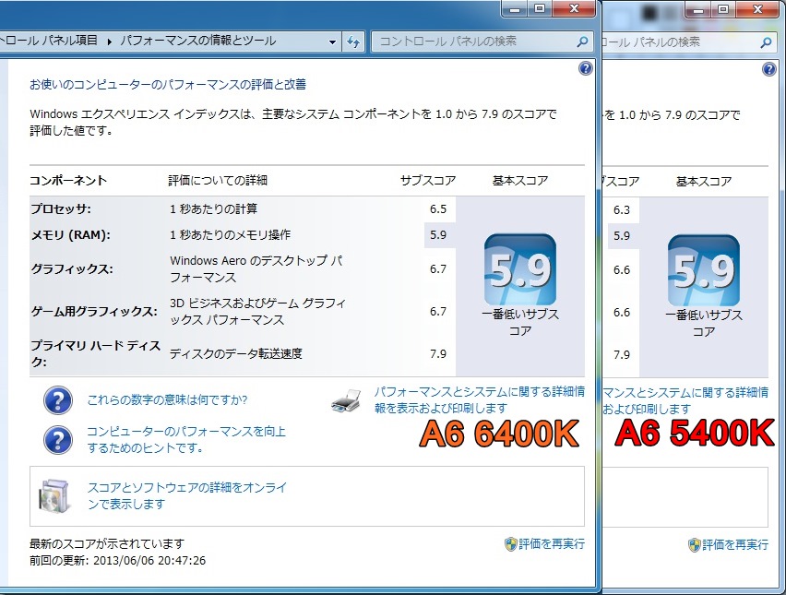The width and height of the screenshot is (786, 595).
Task: Click the help icon in A6 6400K window
Action: pos(586,68)
